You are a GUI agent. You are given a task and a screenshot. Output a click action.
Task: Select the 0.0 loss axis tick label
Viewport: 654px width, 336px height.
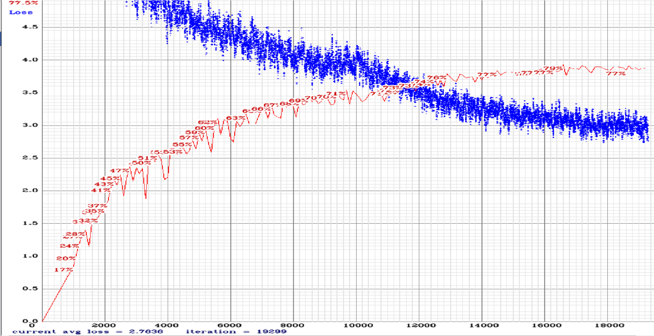click(x=30, y=321)
